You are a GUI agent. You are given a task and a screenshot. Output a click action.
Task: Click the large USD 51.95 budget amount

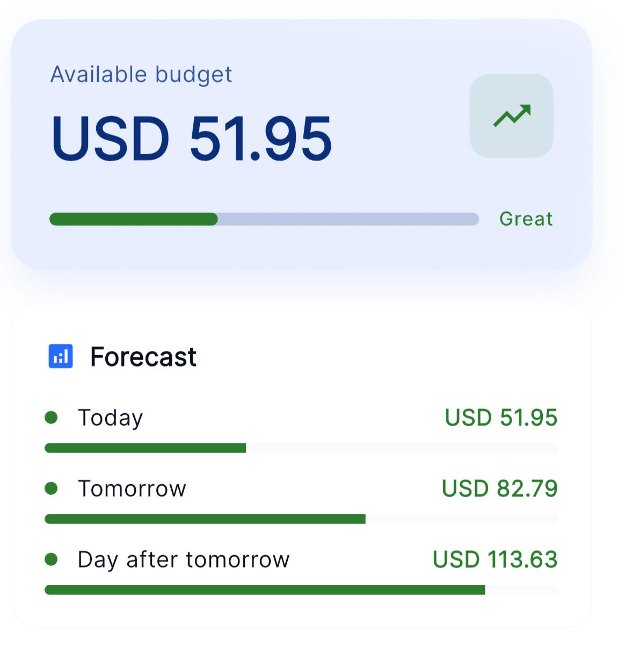[x=192, y=139]
